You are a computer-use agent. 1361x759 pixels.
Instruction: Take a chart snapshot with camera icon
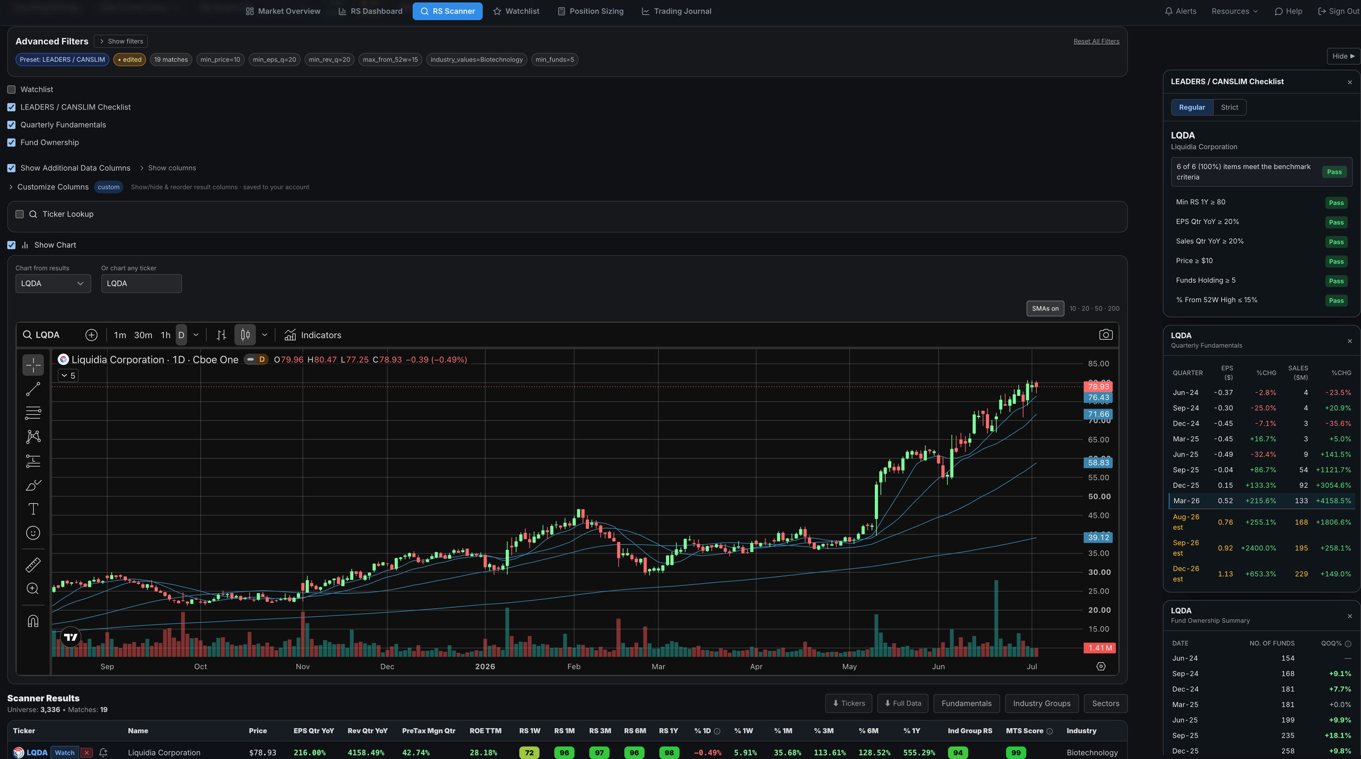click(x=1105, y=335)
